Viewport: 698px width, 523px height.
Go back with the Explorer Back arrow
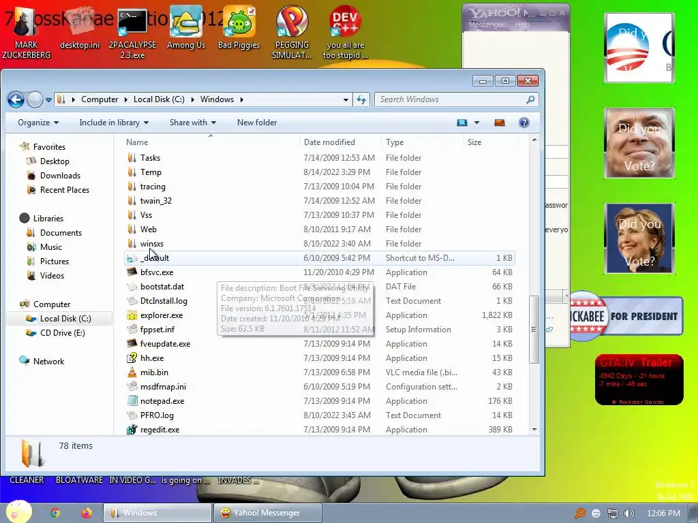point(16,99)
